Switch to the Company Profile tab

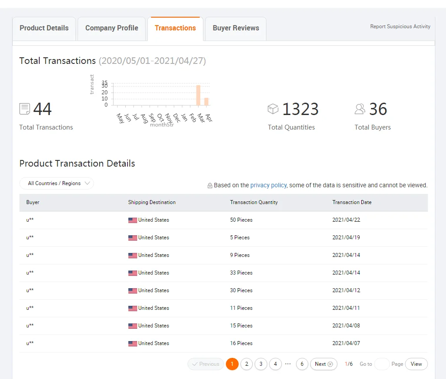click(112, 28)
